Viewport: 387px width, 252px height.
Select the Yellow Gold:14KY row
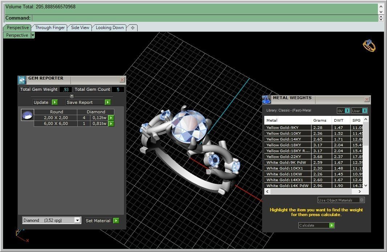pyautogui.click(x=313, y=139)
